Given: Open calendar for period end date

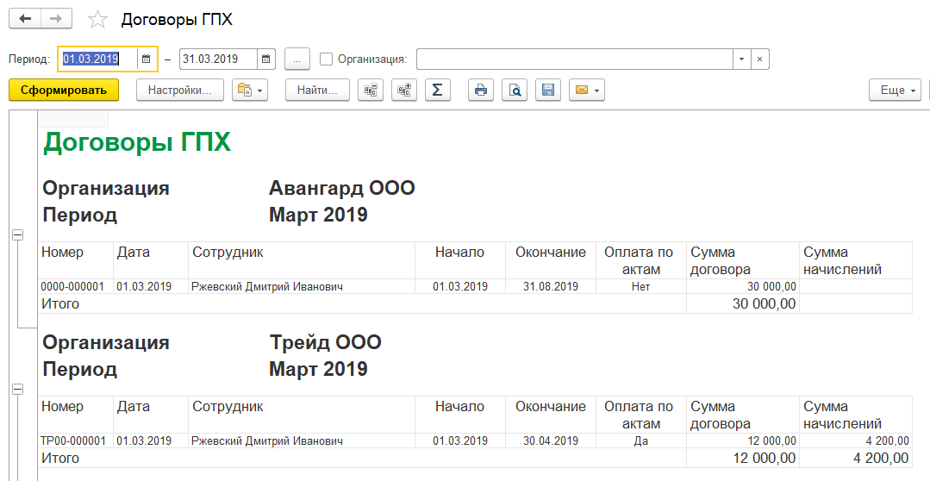Looking at the screenshot, I should point(265,59).
